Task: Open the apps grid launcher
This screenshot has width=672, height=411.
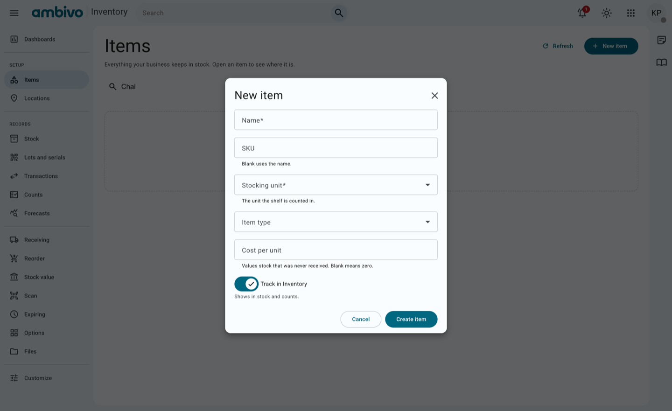Action: point(631,13)
